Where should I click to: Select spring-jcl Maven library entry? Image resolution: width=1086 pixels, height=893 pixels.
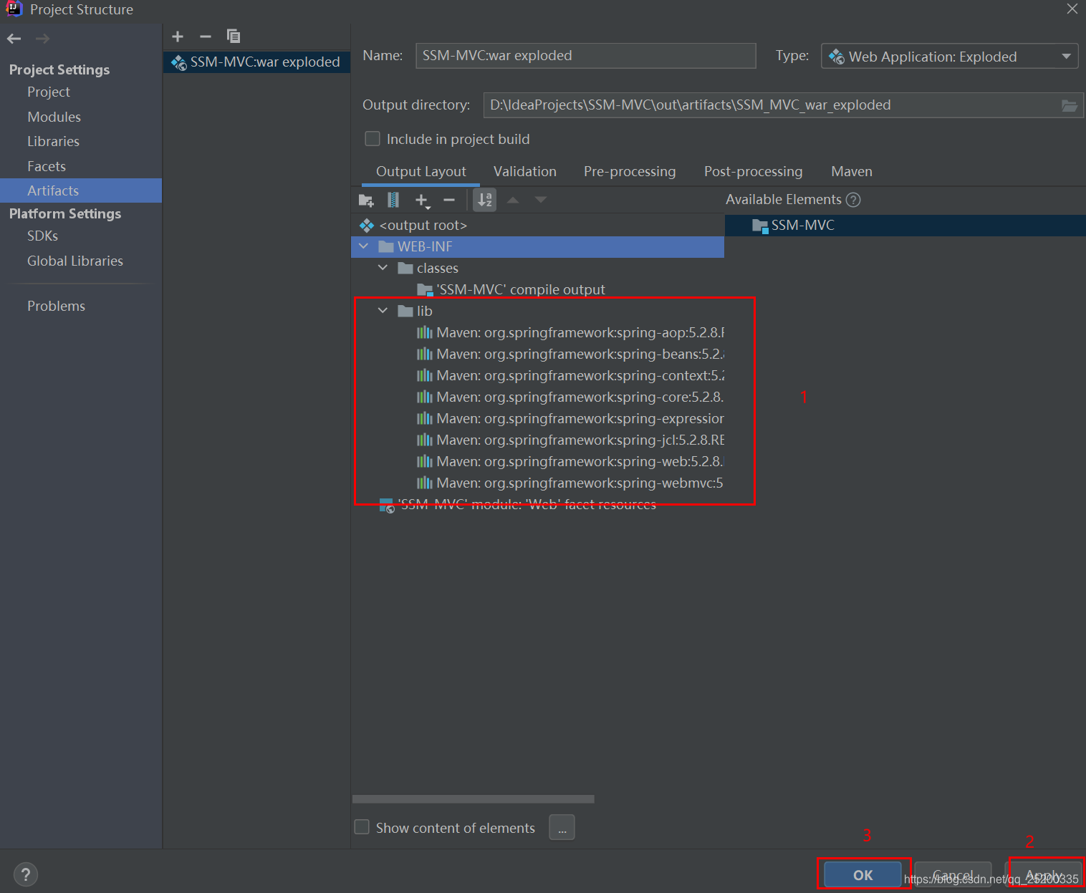point(570,440)
